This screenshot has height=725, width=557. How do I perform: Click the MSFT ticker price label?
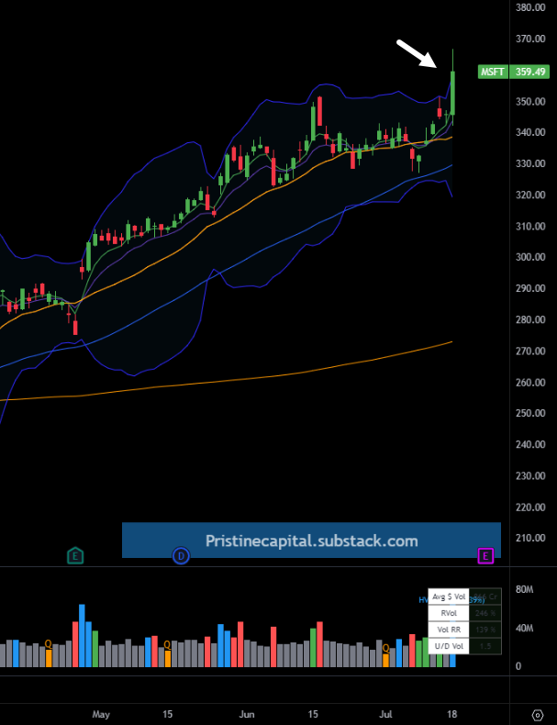pyautogui.click(x=493, y=72)
